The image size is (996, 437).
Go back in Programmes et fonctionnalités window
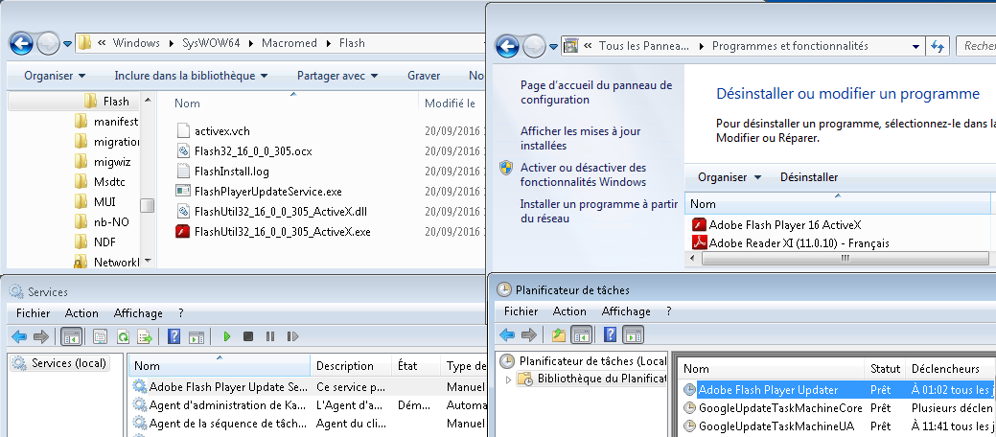[x=507, y=46]
